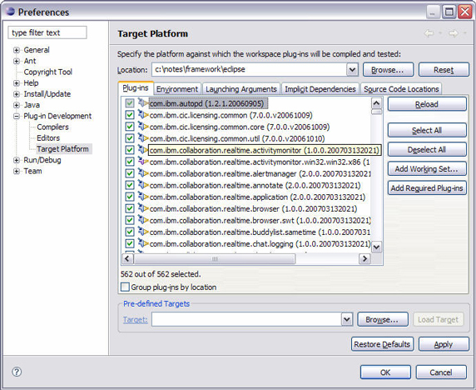This screenshot has height=390, width=476.
Task: Uncheck activitymonitor.win32.win32.x86 checkbox
Action: pyautogui.click(x=130, y=162)
